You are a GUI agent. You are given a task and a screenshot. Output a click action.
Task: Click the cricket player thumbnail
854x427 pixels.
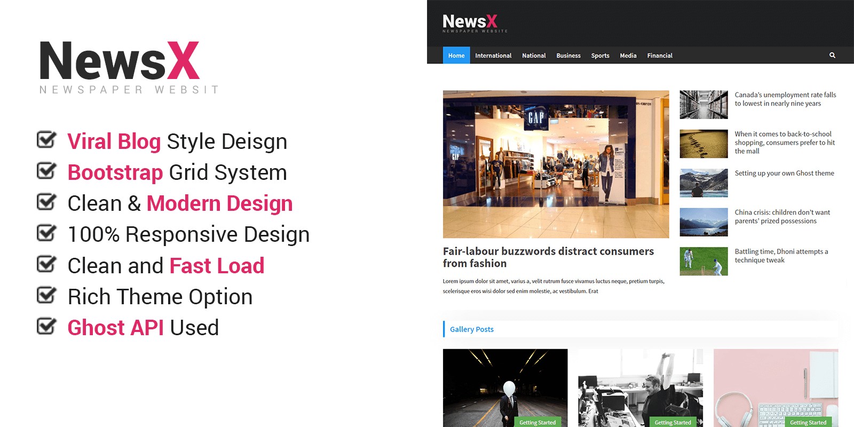pos(703,261)
